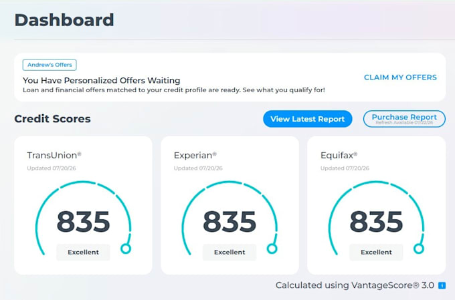The width and height of the screenshot is (455, 300).
Task: Click the Andrew's Offers tag
Action: click(50, 65)
